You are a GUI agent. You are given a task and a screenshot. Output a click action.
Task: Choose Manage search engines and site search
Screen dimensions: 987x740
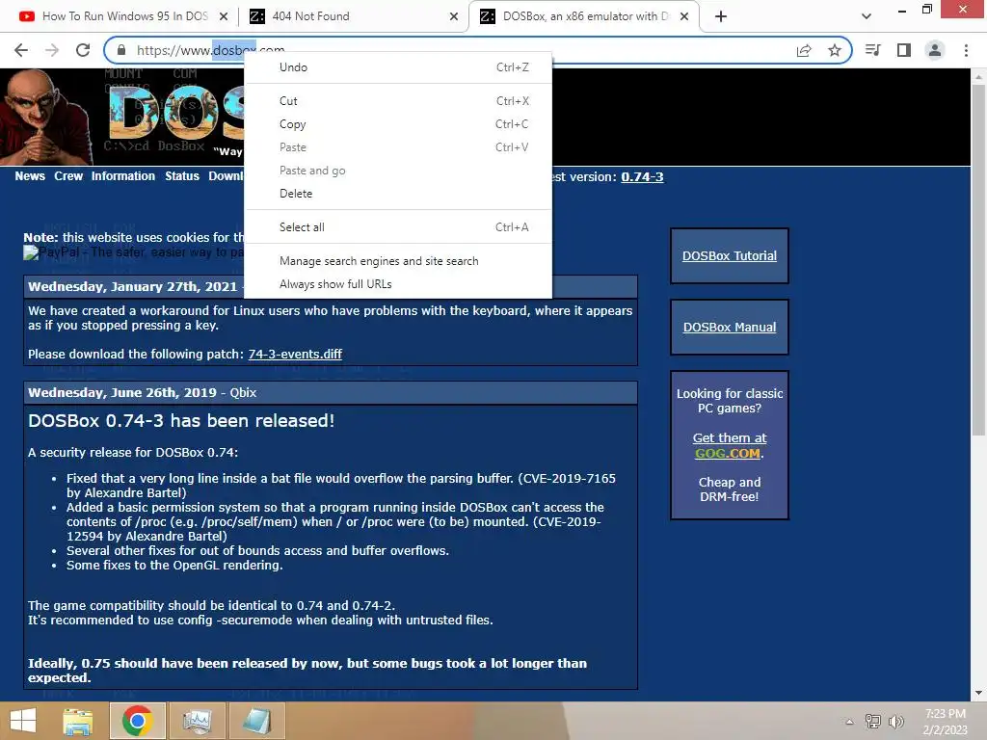click(398, 260)
